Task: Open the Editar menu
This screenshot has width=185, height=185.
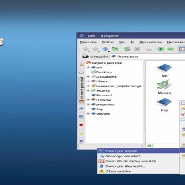Action: pyautogui.click(x=108, y=42)
